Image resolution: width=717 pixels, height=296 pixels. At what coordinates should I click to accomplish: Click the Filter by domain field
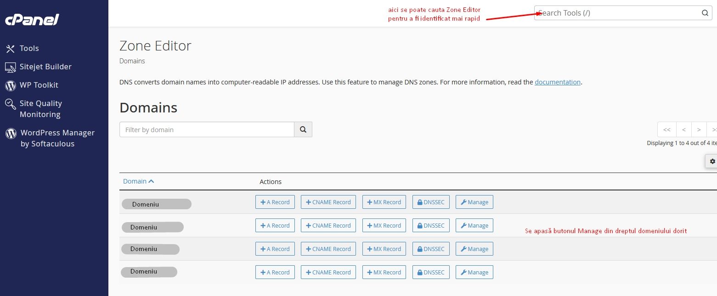(x=207, y=129)
